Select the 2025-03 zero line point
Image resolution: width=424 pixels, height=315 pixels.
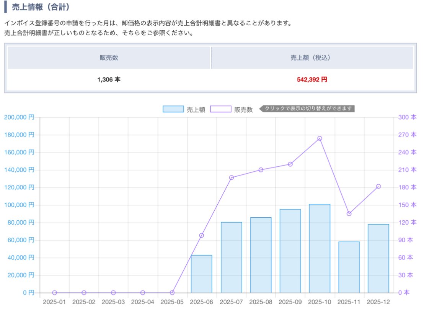113,292
